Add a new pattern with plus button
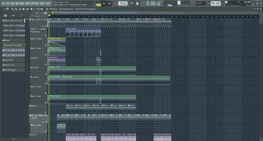Image resolution: width=263 pixels, height=141 pixels. coord(222,3)
